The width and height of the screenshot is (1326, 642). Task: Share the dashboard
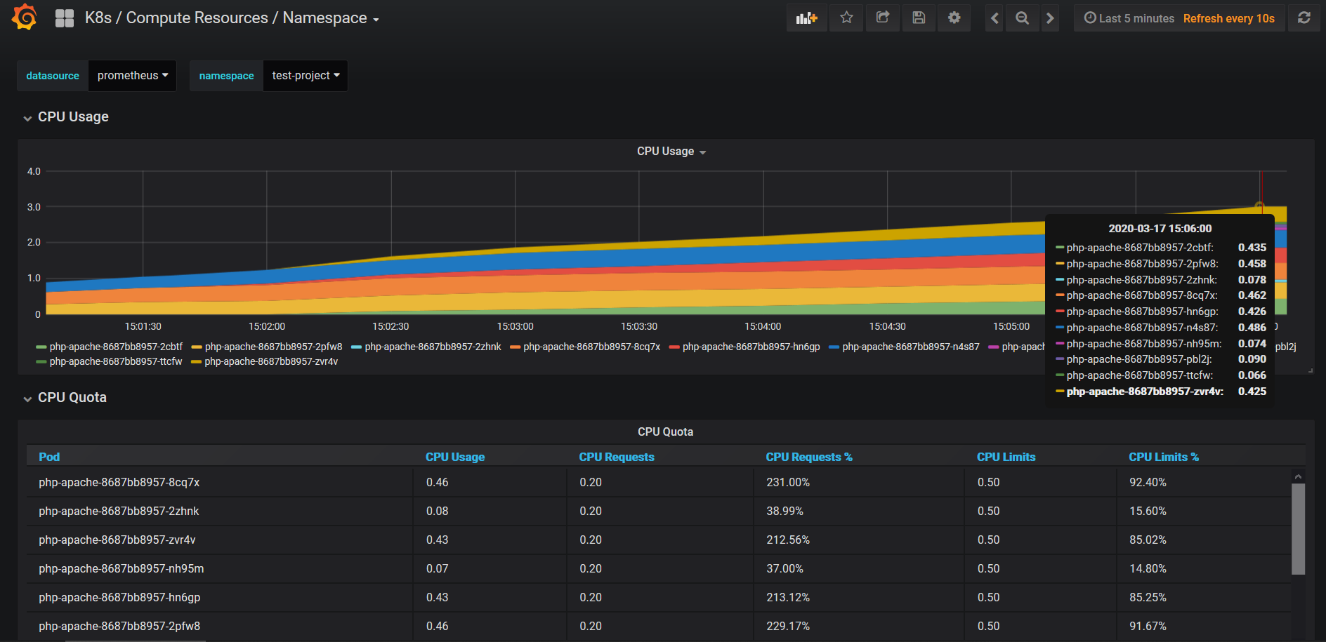point(883,18)
